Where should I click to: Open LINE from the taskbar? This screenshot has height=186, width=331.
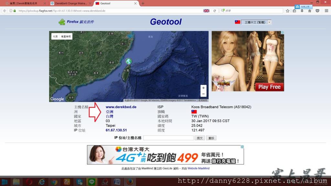coord(91,182)
